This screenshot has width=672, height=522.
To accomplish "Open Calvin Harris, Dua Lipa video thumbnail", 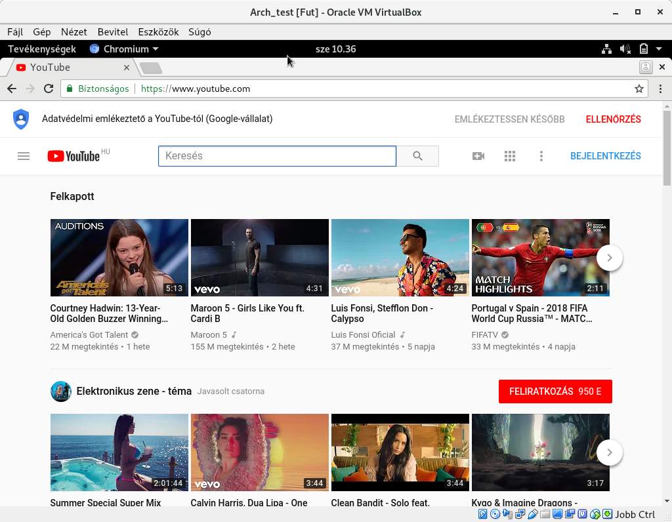I will tap(260, 452).
